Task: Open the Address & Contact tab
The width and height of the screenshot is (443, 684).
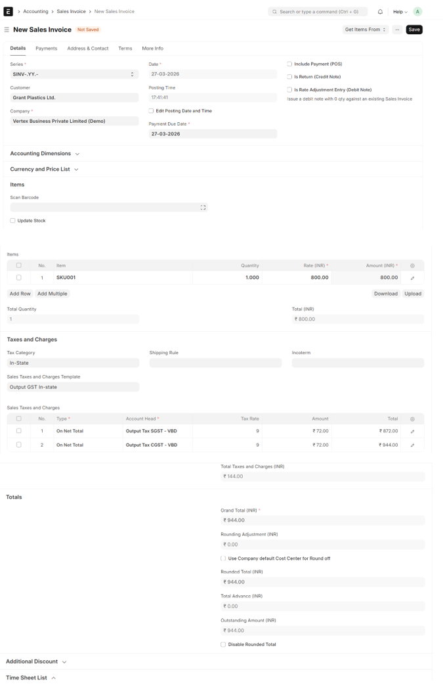Action: click(x=88, y=49)
